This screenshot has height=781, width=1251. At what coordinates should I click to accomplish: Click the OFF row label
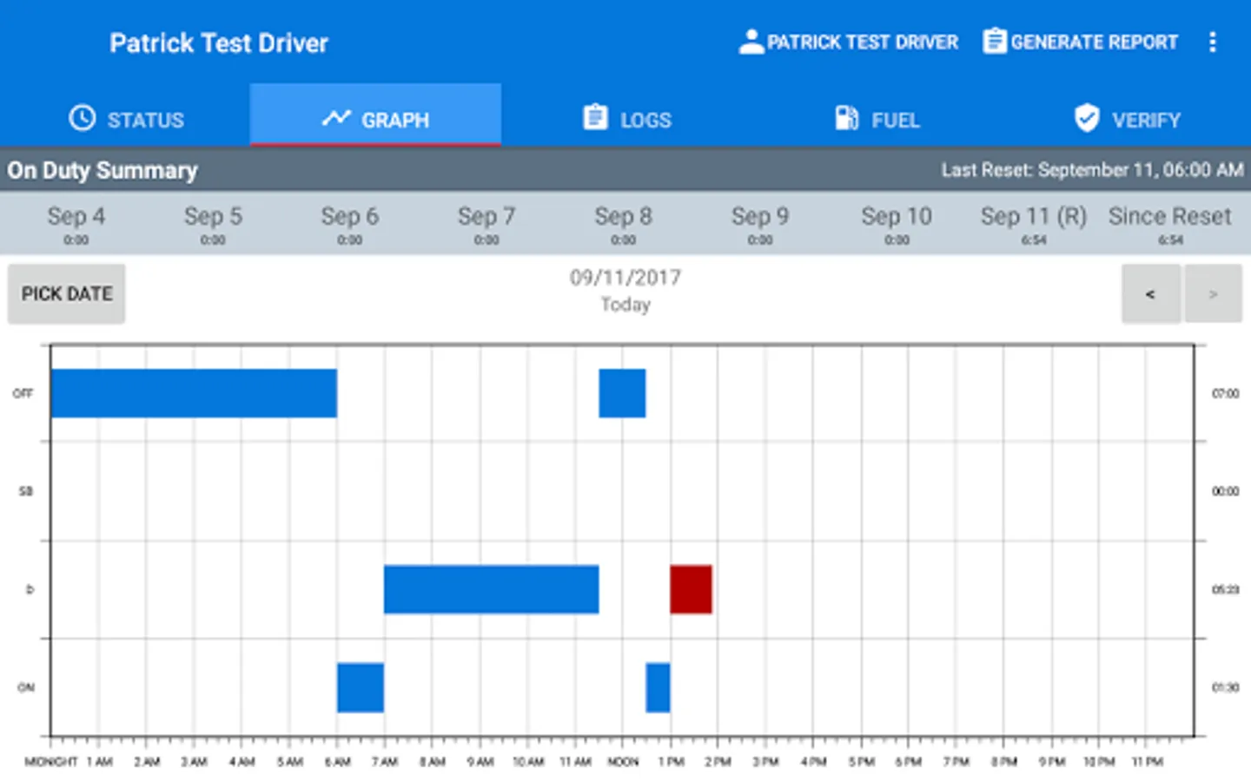pos(23,393)
